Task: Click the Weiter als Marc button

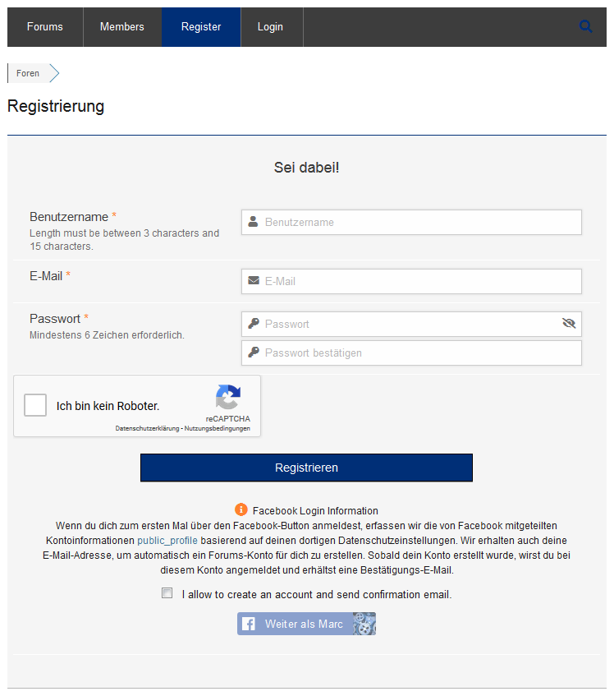Action: (306, 624)
